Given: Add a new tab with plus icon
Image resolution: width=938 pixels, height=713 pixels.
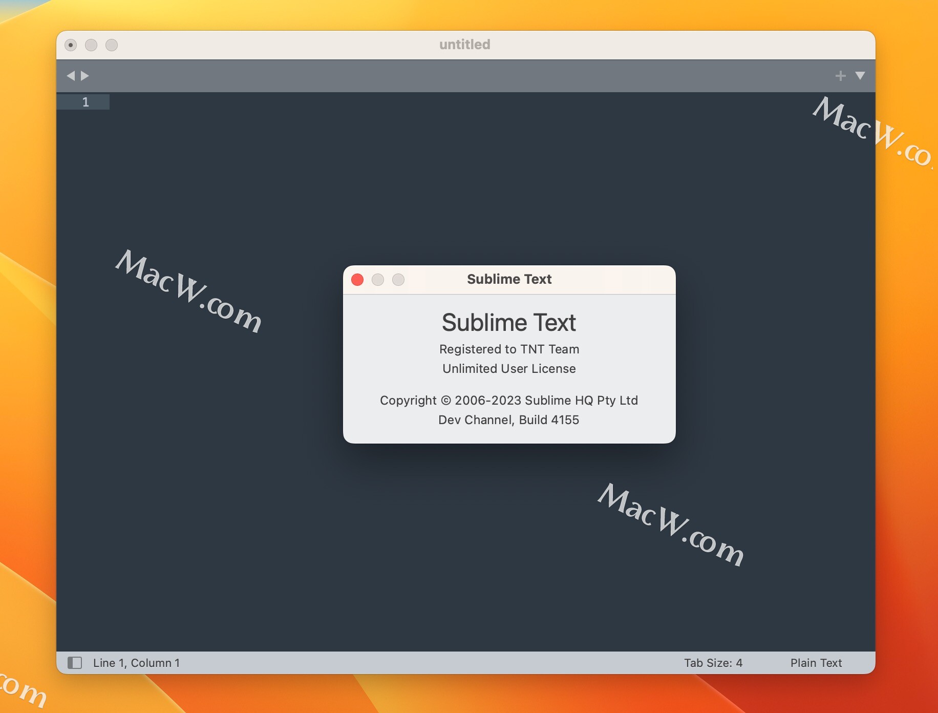Looking at the screenshot, I should point(840,76).
